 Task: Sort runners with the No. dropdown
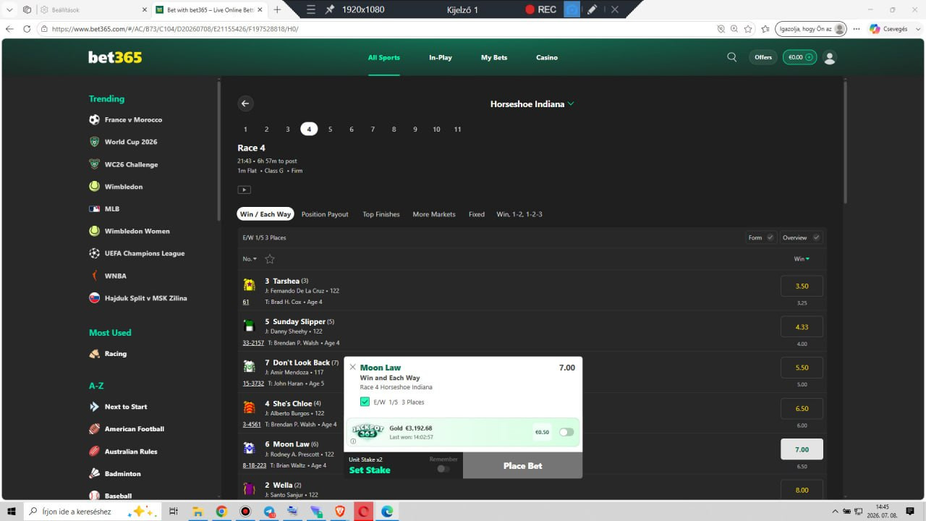[x=250, y=259]
